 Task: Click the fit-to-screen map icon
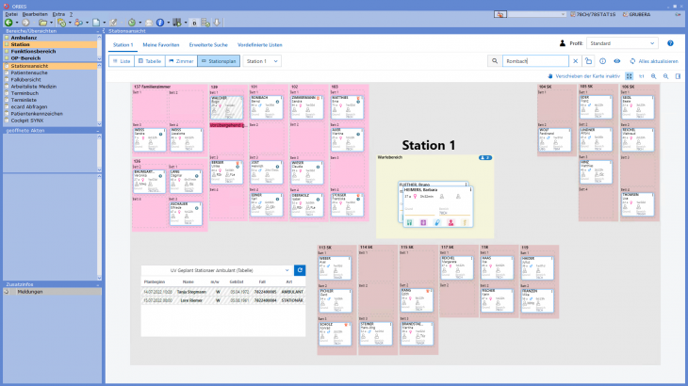coord(630,75)
